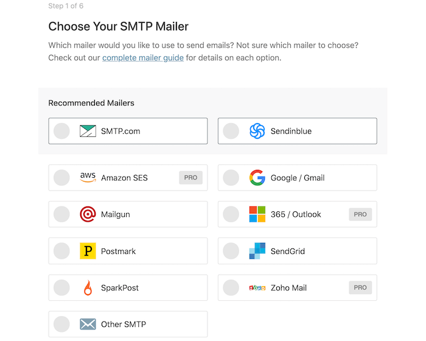Select the Sendinblue radio button
Image resolution: width=426 pixels, height=341 pixels.
click(x=231, y=131)
